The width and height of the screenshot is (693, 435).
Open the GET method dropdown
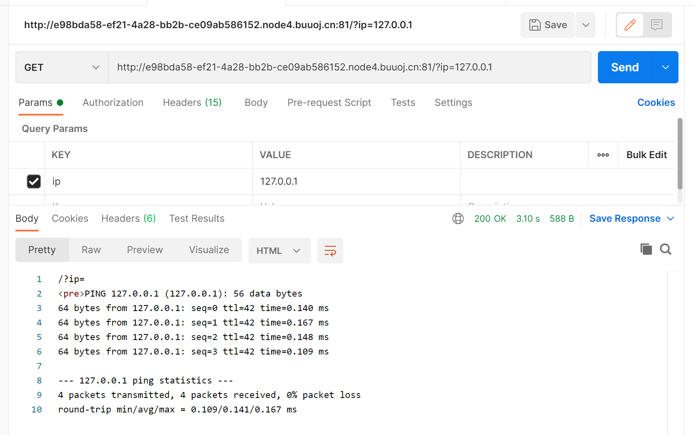62,67
